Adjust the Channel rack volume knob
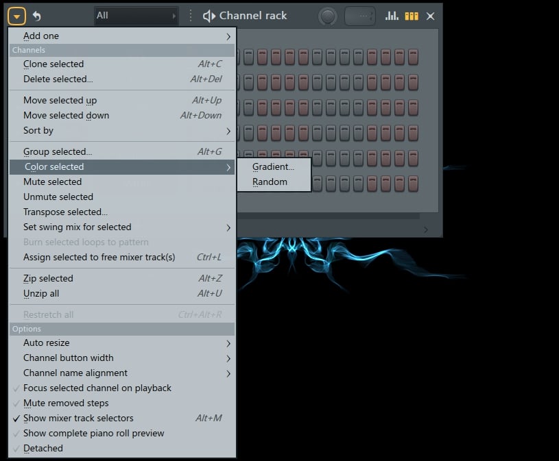This screenshot has height=461, width=559. click(328, 16)
